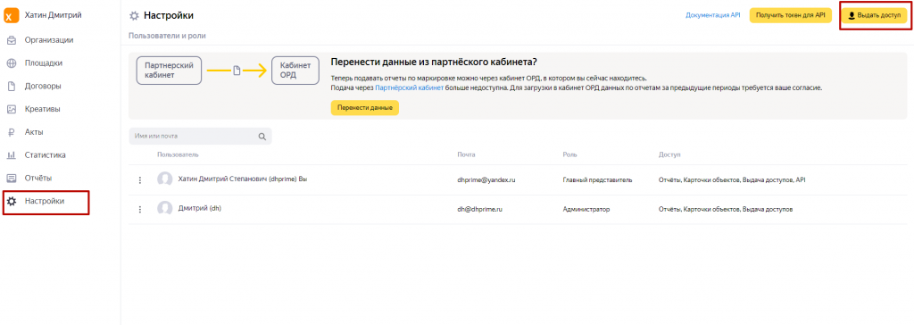Open Организации via briefcase icon
Screen dimensions: 914x325
coord(11,40)
